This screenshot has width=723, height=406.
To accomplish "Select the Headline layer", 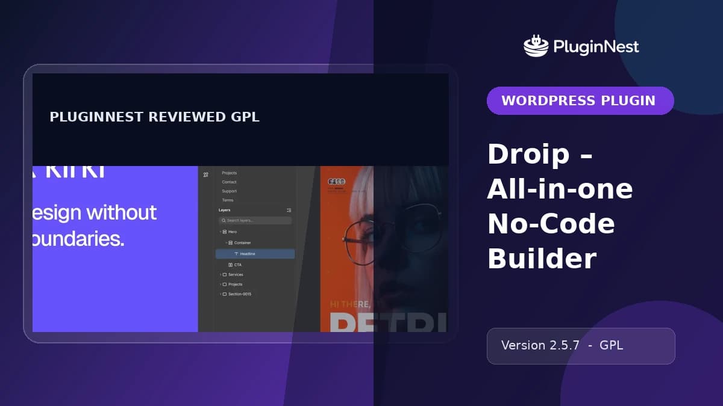I will [255, 254].
